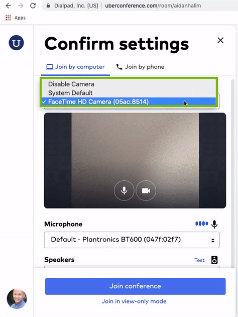Click the laptop icon on Join by computer

pos(50,67)
